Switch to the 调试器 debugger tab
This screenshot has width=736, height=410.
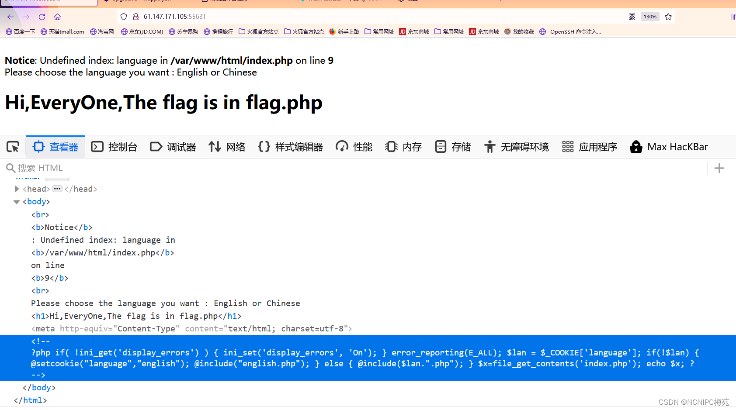[x=173, y=147]
